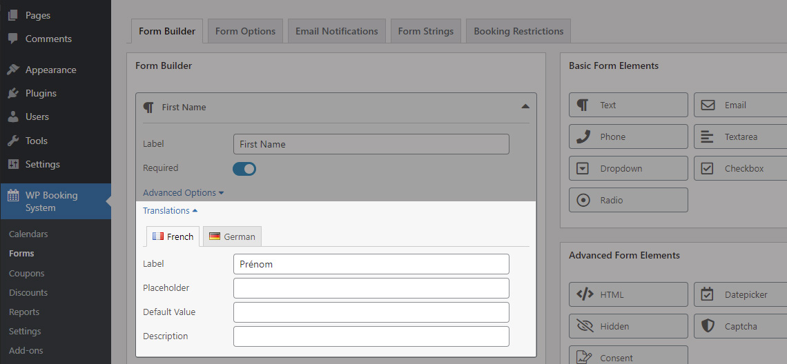Open Plugins in the admin sidebar
Image resolution: width=787 pixels, height=364 pixels.
41,93
